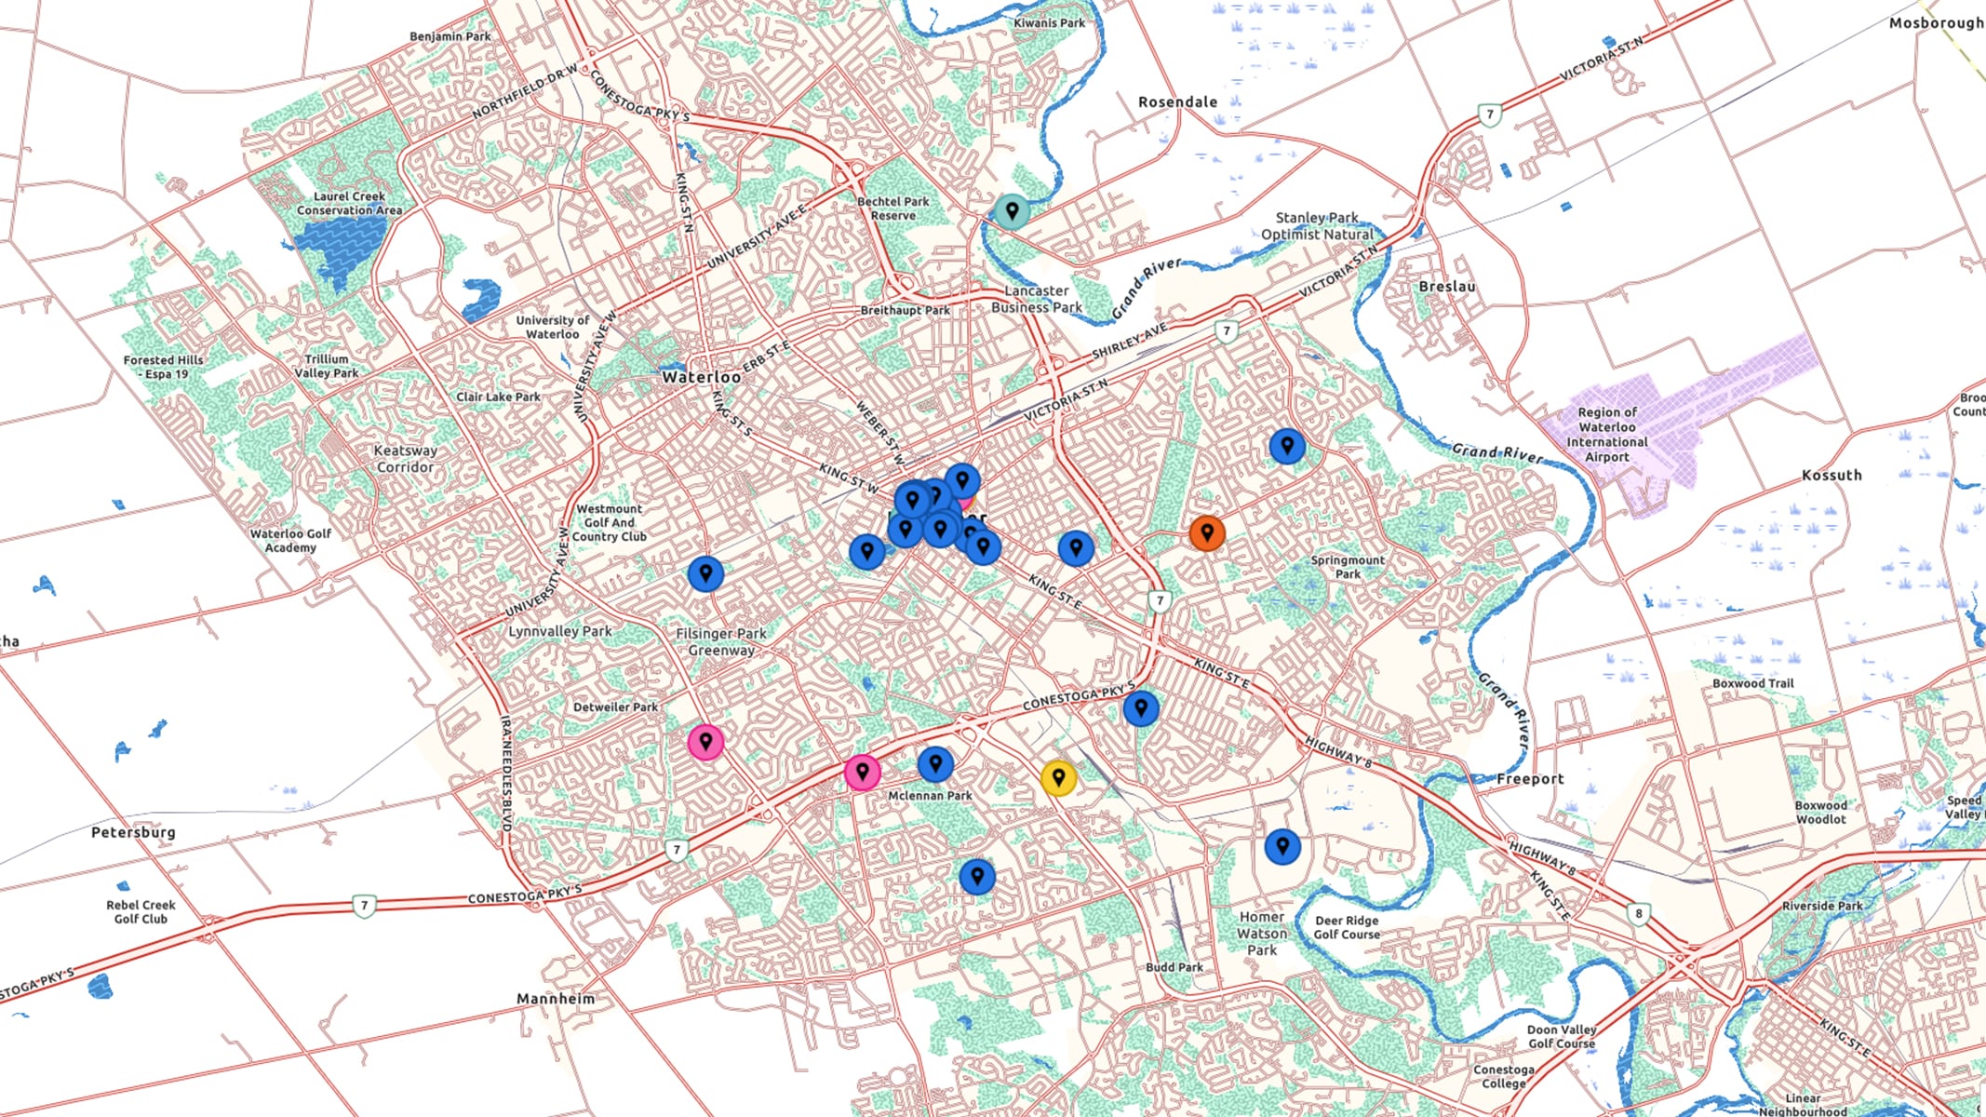The width and height of the screenshot is (1986, 1117).
Task: Click the orange map marker
Action: point(1207,532)
